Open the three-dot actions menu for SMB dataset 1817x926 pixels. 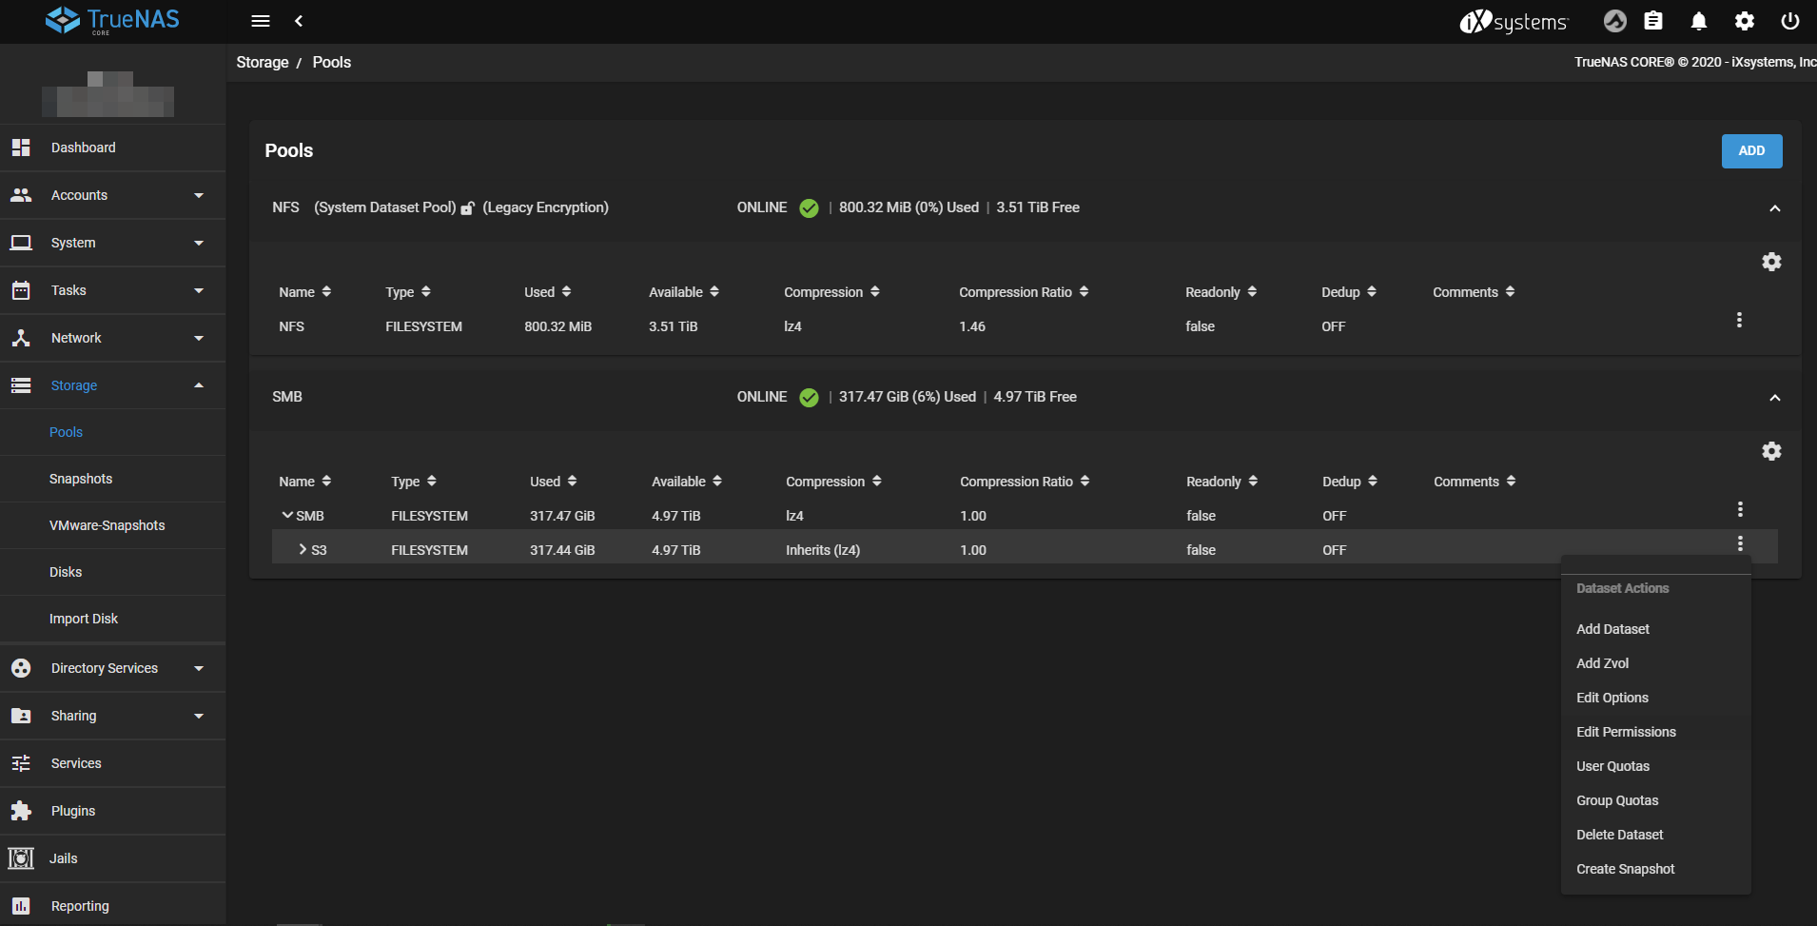click(1740, 509)
